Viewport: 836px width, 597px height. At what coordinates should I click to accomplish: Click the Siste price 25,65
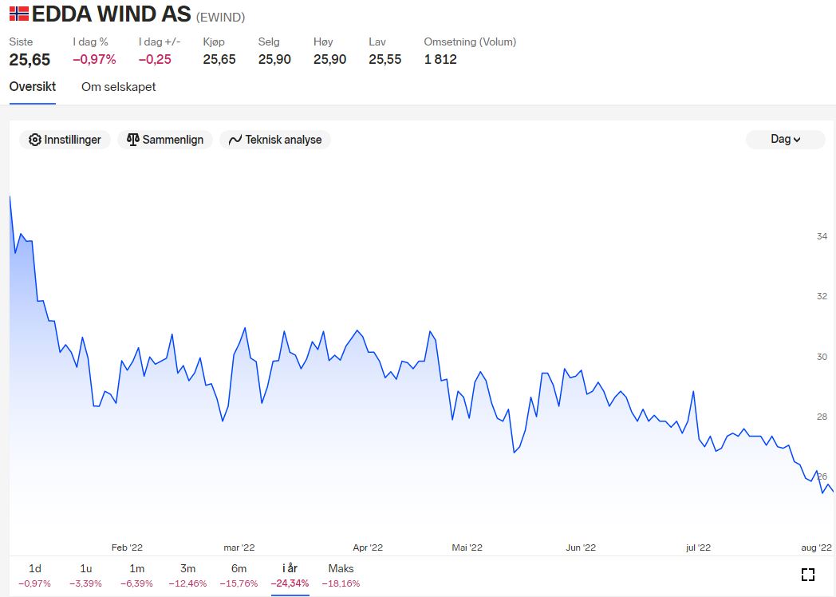(30, 60)
